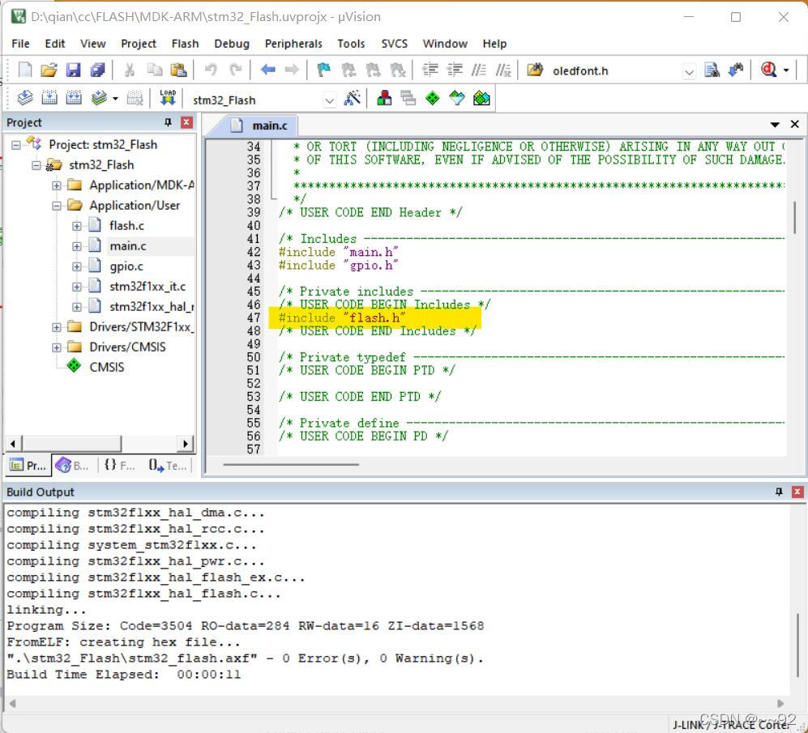Open the search text dropdown with oledfont.h

point(689,71)
